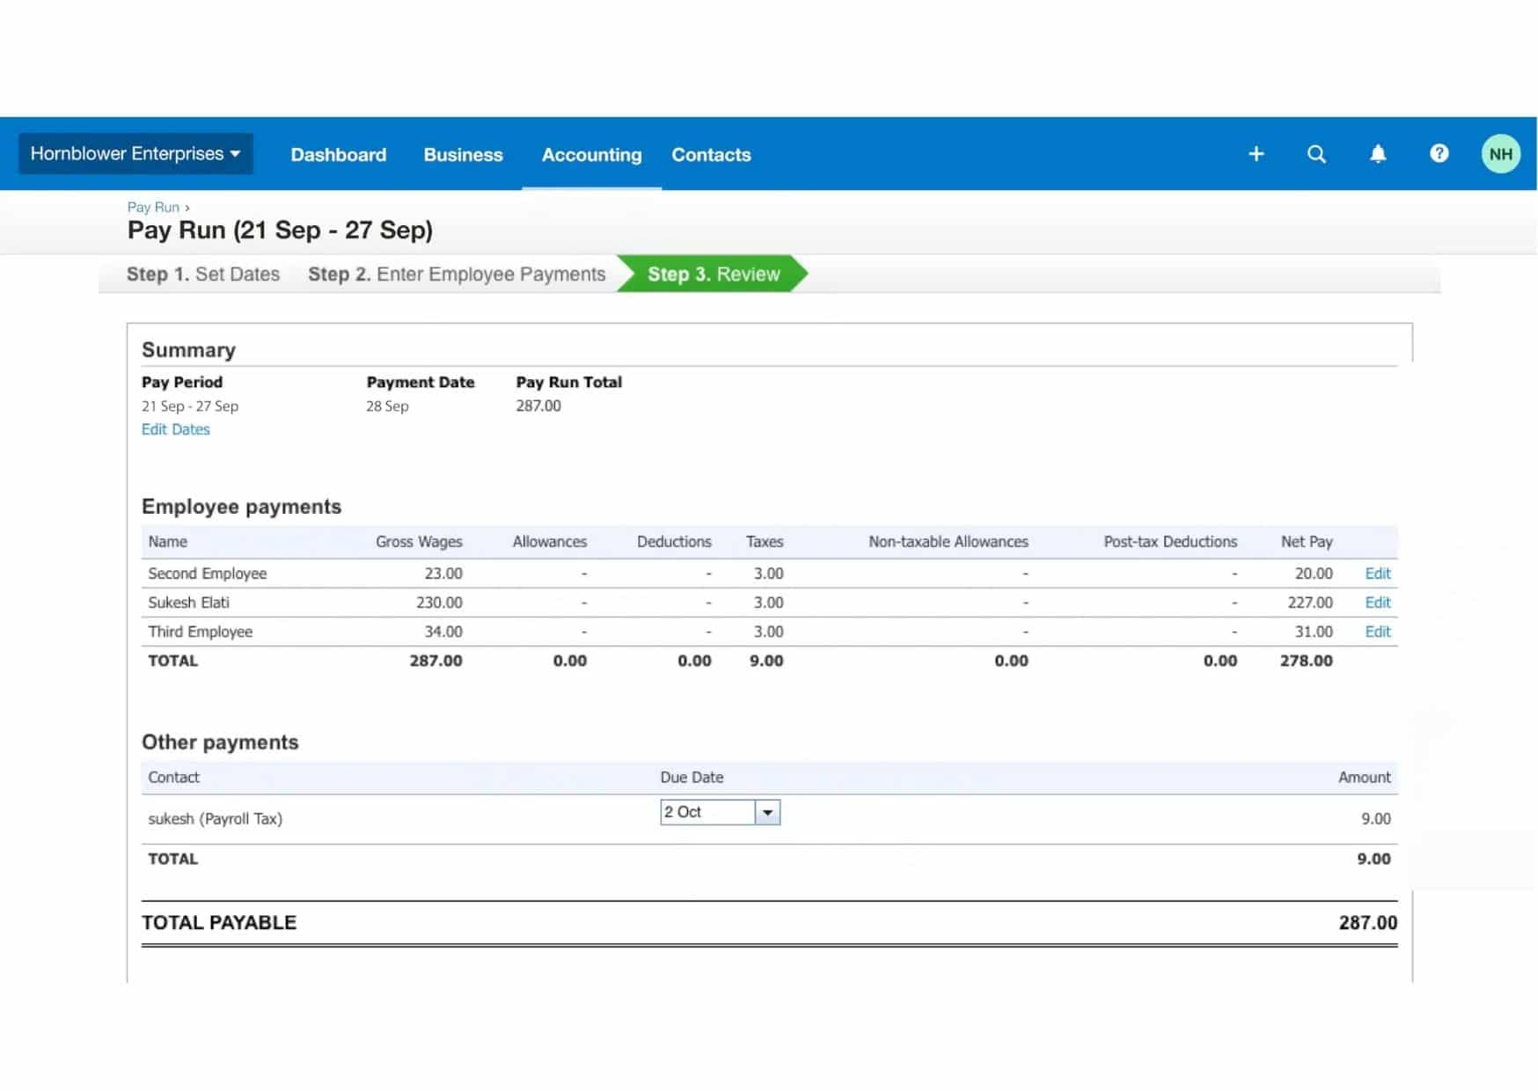Click the 2 Oct due date field

(x=707, y=812)
